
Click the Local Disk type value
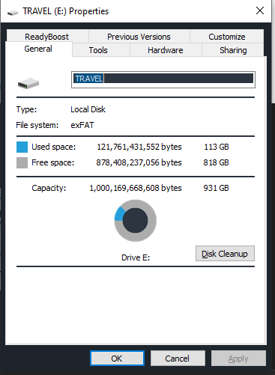coord(88,109)
